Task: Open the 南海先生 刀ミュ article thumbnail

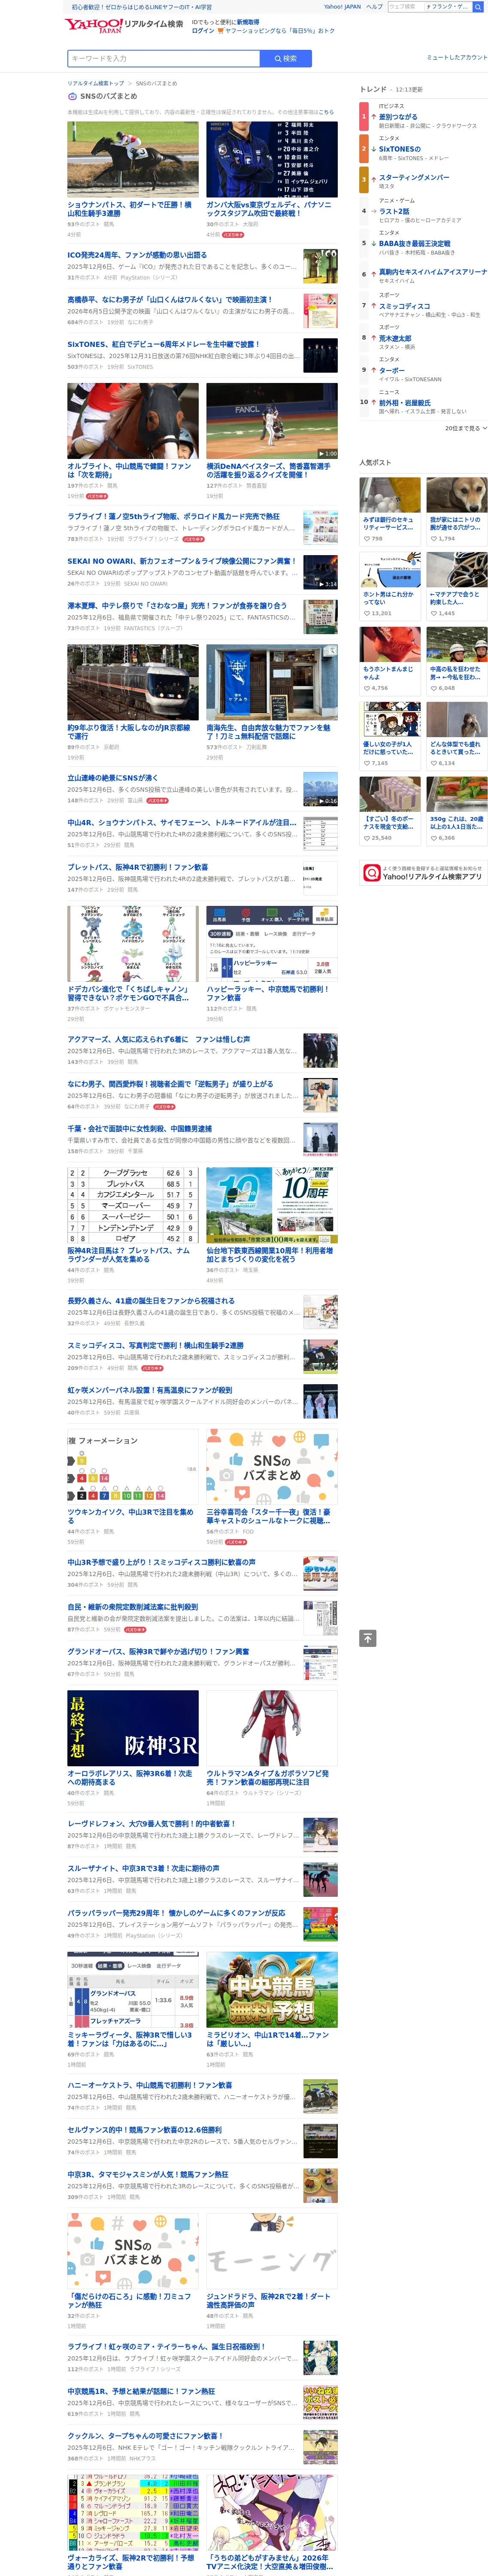Action: pyautogui.click(x=272, y=682)
